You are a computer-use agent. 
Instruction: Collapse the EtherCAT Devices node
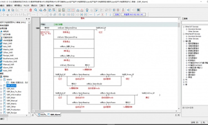[x=183, y=27]
